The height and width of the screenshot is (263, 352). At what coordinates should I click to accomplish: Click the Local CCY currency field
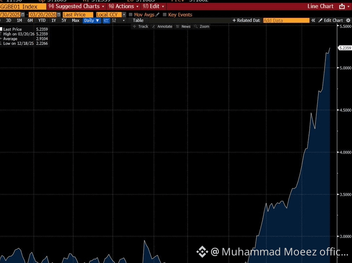tap(109, 15)
